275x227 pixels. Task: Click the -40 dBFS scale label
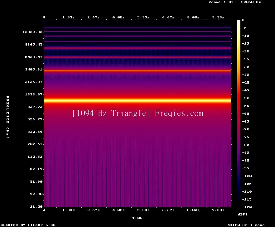pos(245,82)
